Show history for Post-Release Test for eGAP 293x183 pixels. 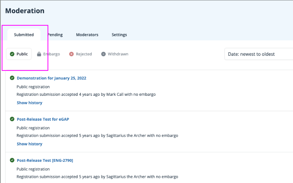pyautogui.click(x=29, y=144)
